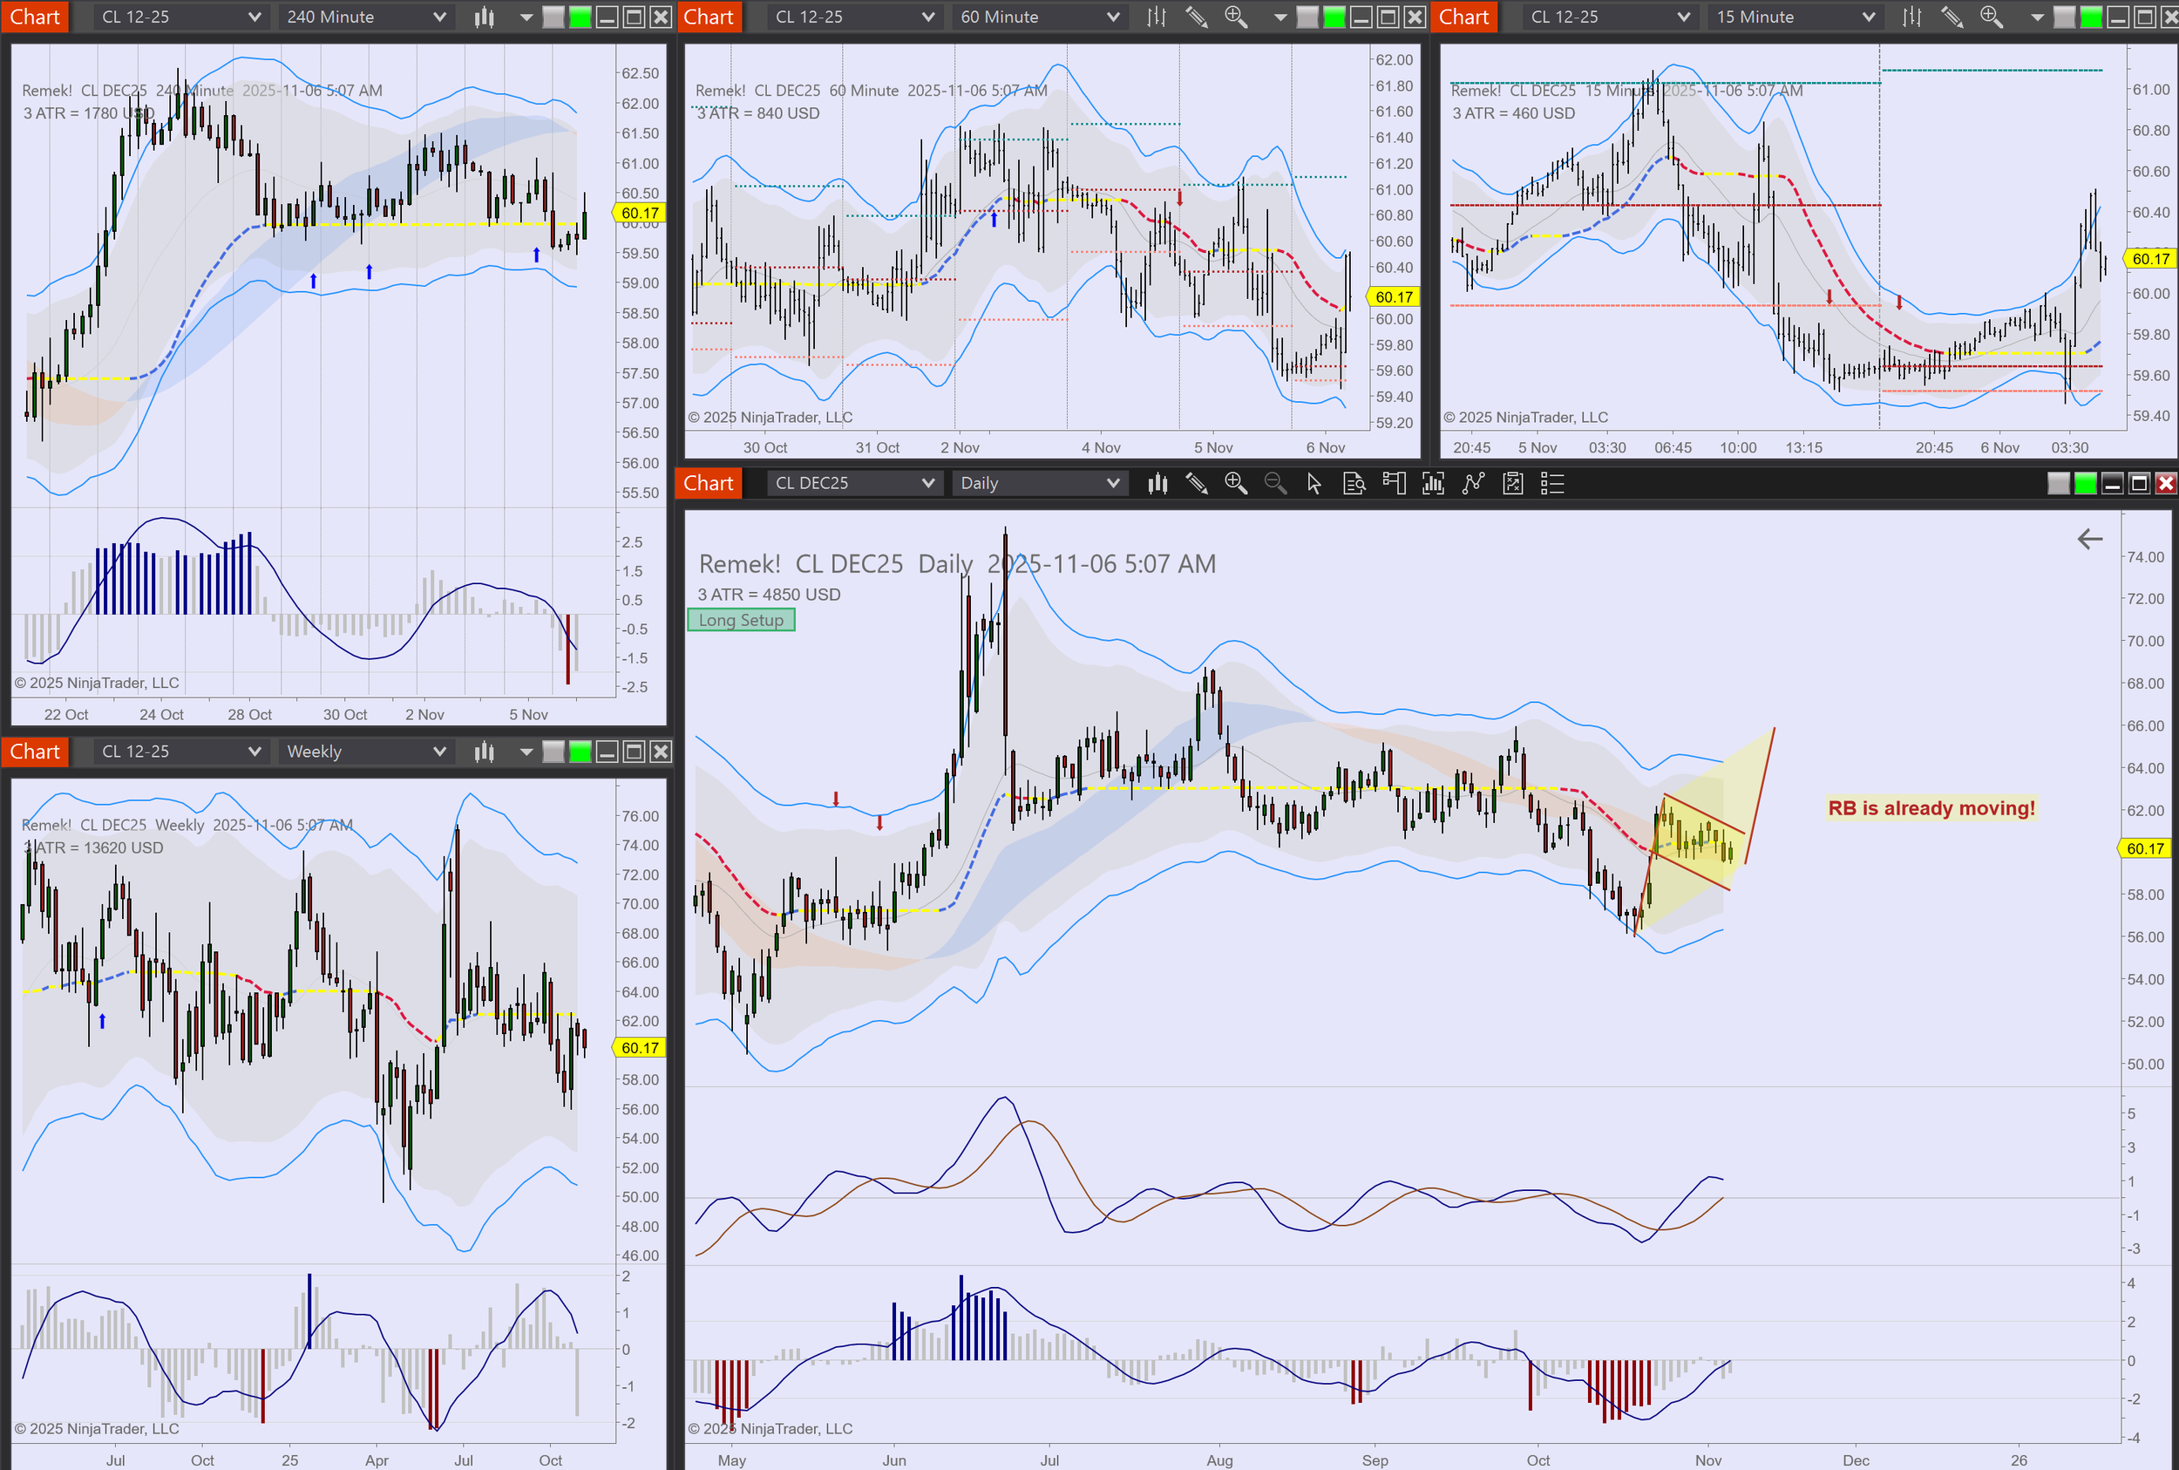This screenshot has width=2179, height=1470.
Task: Click the Long Setup button
Action: coord(740,620)
